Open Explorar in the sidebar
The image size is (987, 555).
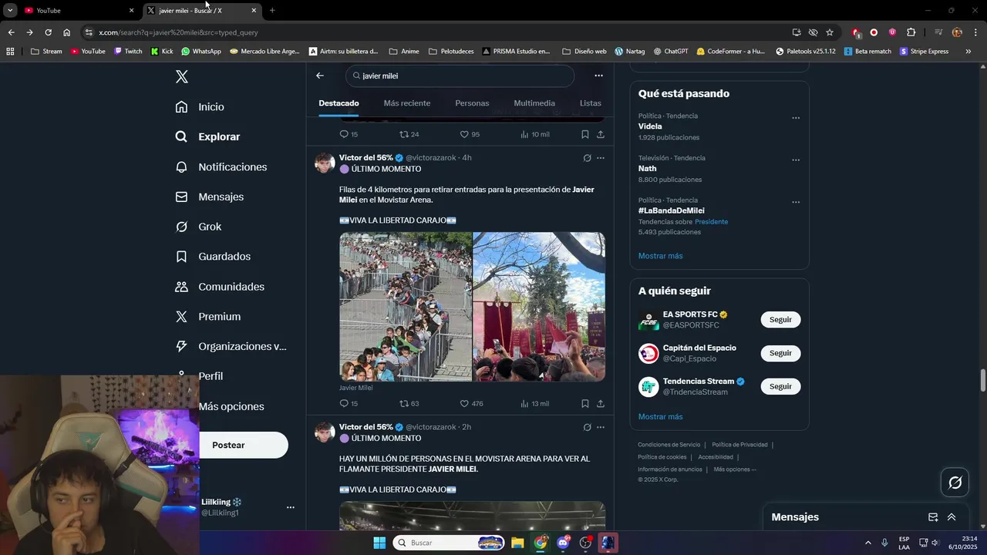click(208, 136)
